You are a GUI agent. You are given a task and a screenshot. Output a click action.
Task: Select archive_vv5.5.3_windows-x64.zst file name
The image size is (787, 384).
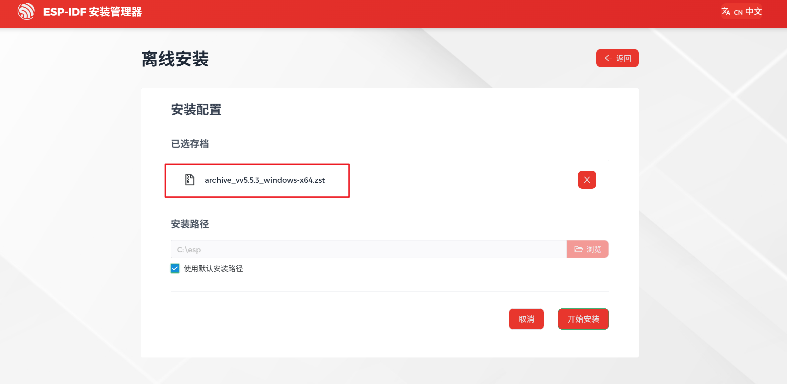[x=265, y=180]
